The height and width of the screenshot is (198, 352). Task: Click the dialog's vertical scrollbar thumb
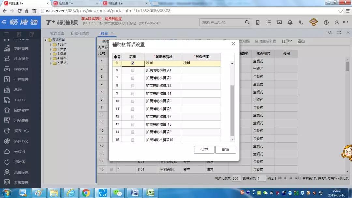(x=232, y=110)
